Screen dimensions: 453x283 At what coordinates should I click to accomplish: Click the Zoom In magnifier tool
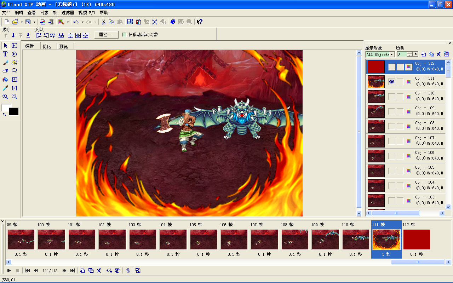click(5, 97)
